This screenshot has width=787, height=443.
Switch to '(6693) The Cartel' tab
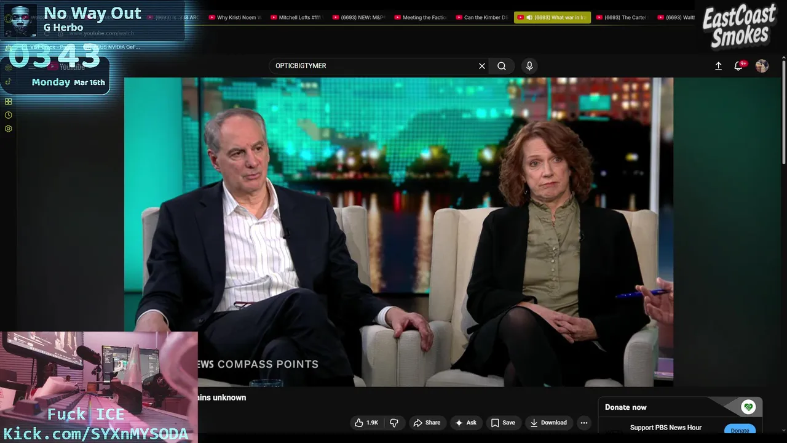(x=622, y=17)
